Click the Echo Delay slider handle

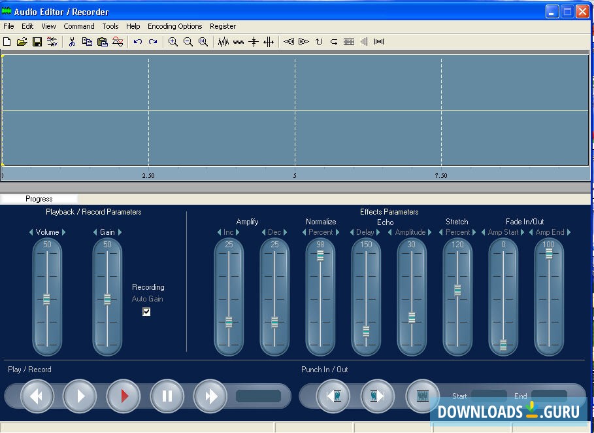coord(366,331)
